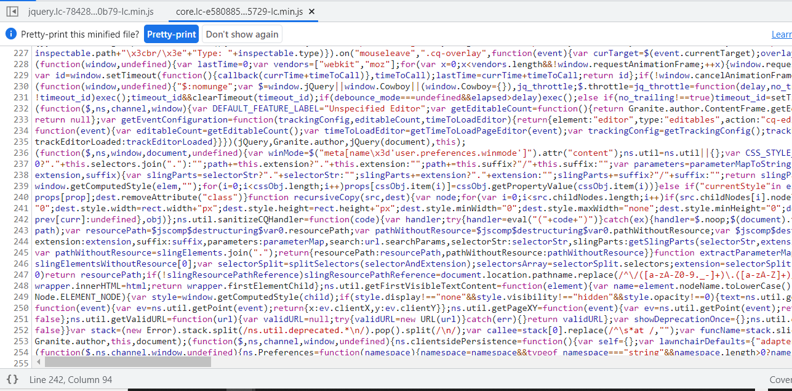
Task: Open the Line 242, Column 94 position indicator
Action: [71, 380]
